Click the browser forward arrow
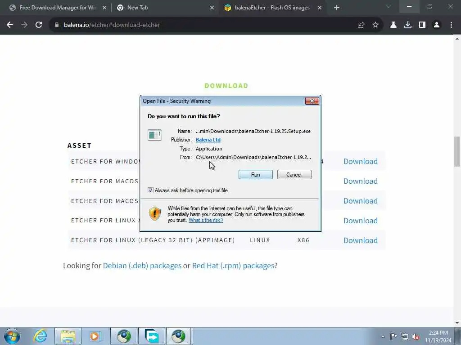461x345 pixels. pyautogui.click(x=24, y=25)
